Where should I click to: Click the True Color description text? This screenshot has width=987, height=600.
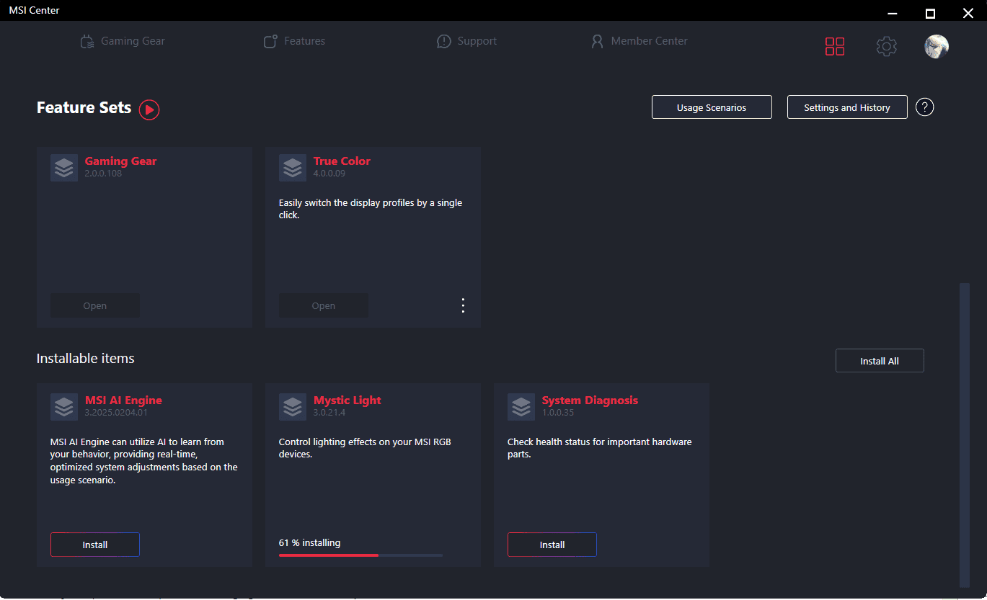click(x=371, y=209)
